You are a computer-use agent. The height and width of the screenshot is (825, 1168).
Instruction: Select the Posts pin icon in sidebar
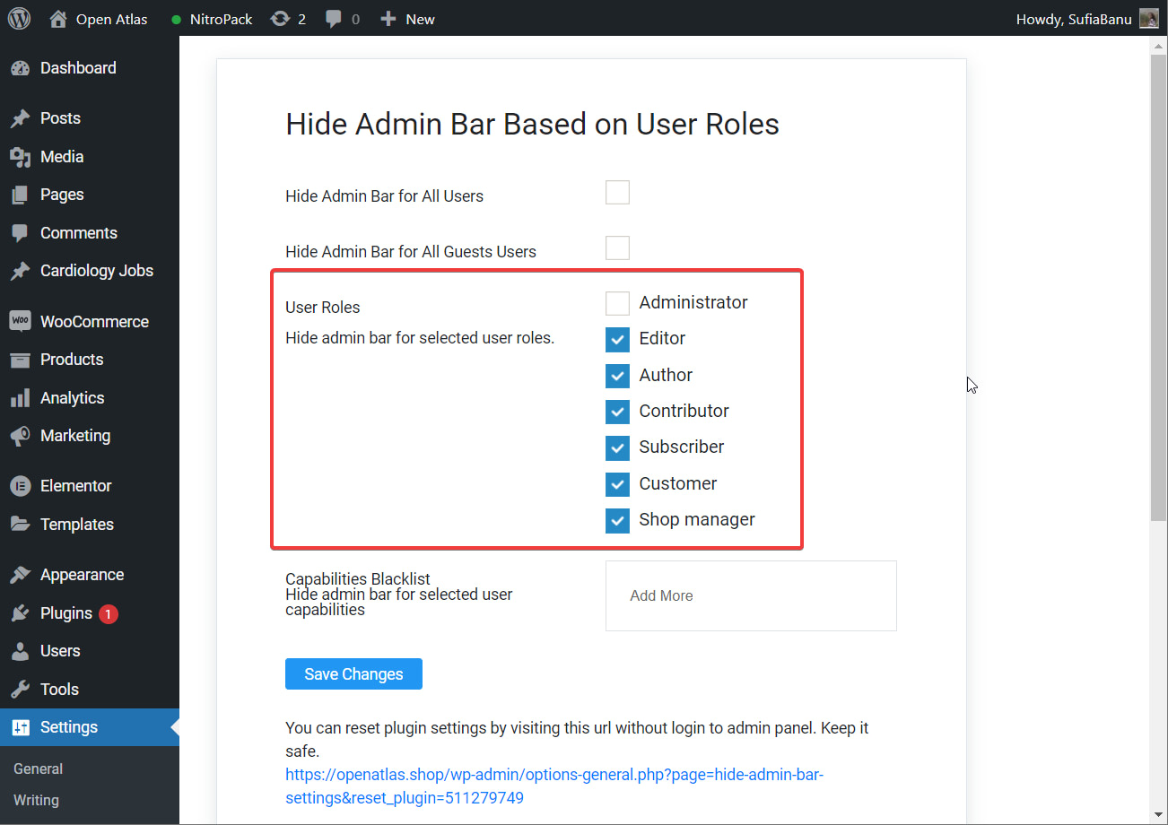click(20, 117)
